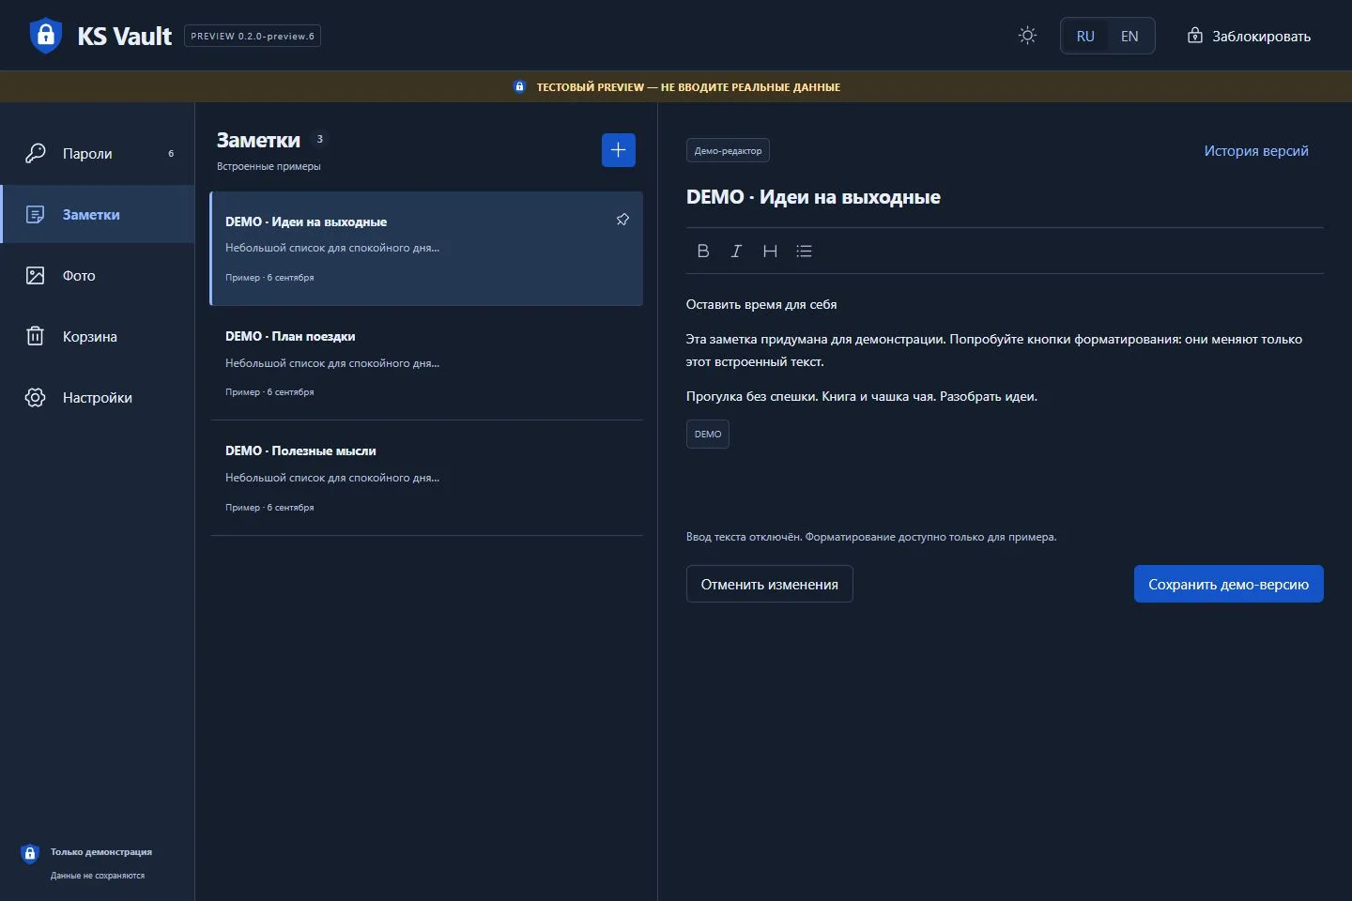The width and height of the screenshot is (1352, 901).
Task: Open История версий
Action: [1256, 150]
